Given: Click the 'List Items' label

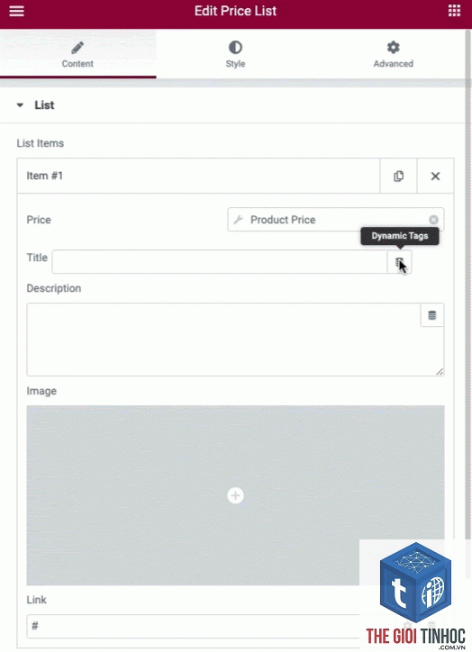Looking at the screenshot, I should click(x=41, y=143).
